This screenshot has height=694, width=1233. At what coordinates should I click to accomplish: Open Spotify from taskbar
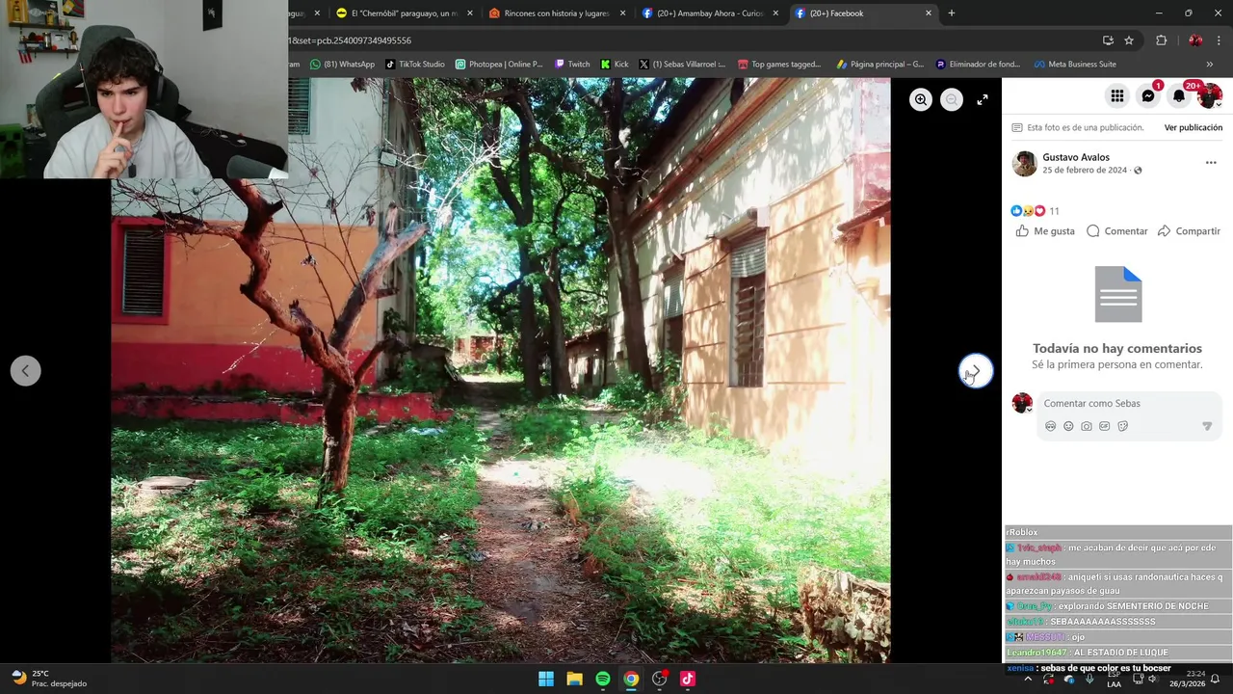click(x=603, y=679)
